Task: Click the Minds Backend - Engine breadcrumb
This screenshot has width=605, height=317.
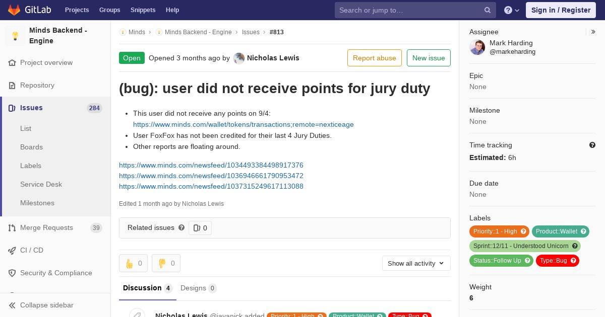Action: [198, 32]
